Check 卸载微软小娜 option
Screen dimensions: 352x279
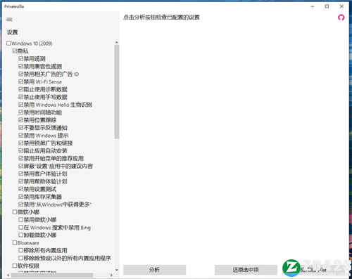20,235
